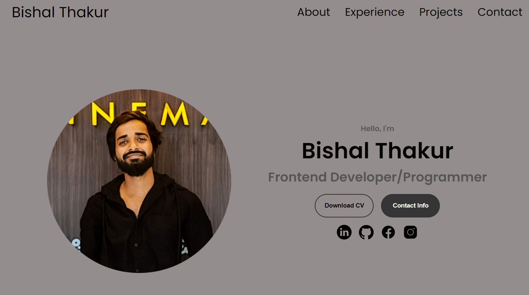
Task: Open the Instagram profile icon
Action: click(x=410, y=232)
